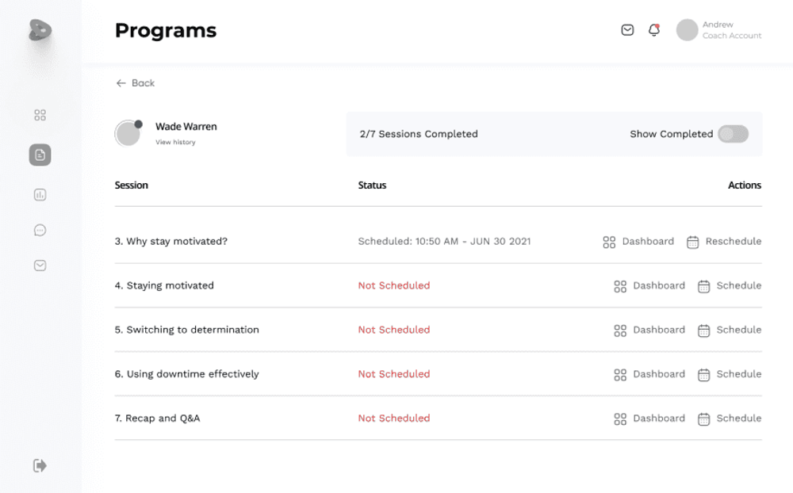Select the 7. Recap and Q&A session
This screenshot has height=493, width=793.
coord(157,418)
